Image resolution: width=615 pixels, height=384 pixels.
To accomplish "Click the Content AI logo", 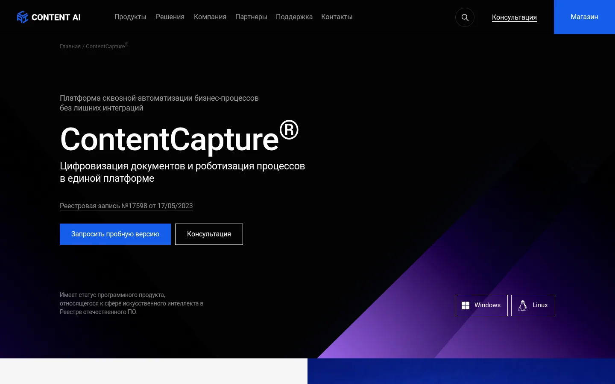I will tap(49, 17).
